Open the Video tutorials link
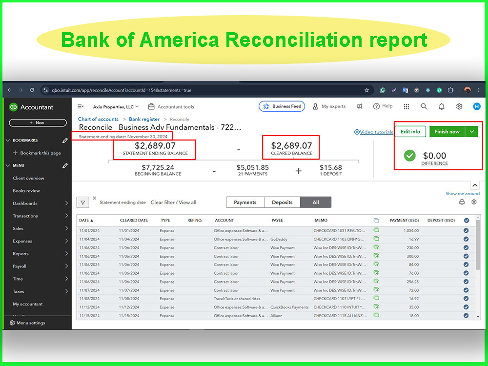The height and width of the screenshot is (366, 488). (x=373, y=132)
